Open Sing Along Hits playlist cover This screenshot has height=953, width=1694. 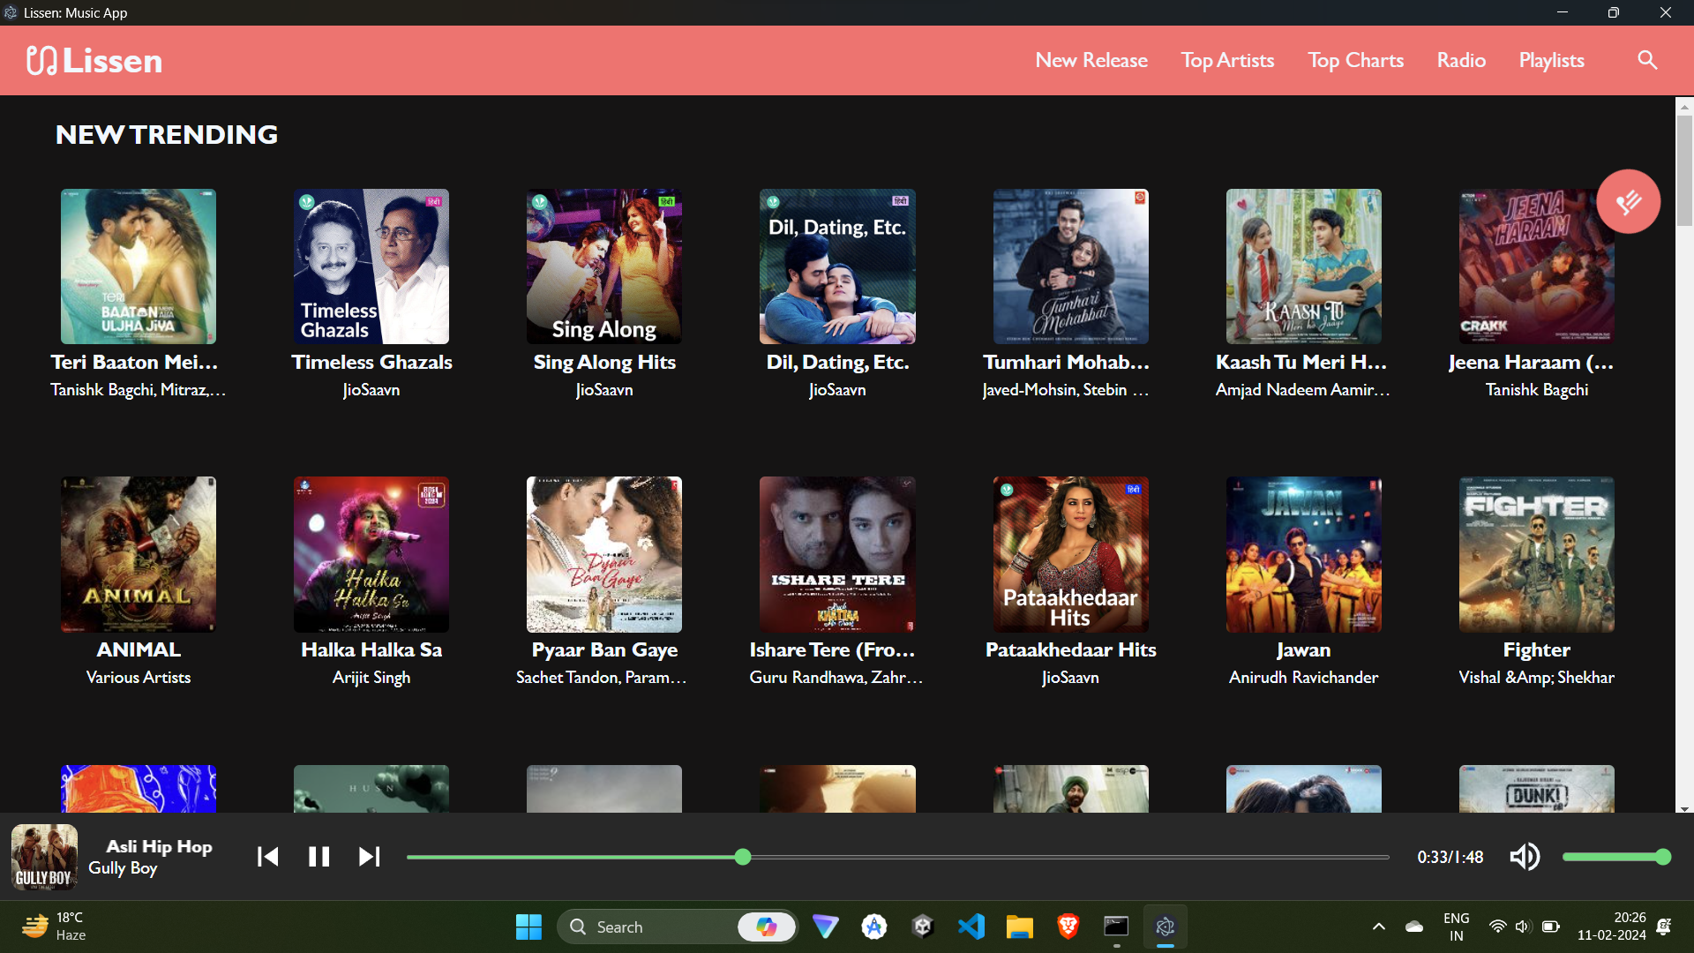point(604,266)
